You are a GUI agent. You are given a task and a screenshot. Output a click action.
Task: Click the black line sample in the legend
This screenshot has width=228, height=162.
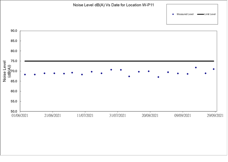coord(199,14)
